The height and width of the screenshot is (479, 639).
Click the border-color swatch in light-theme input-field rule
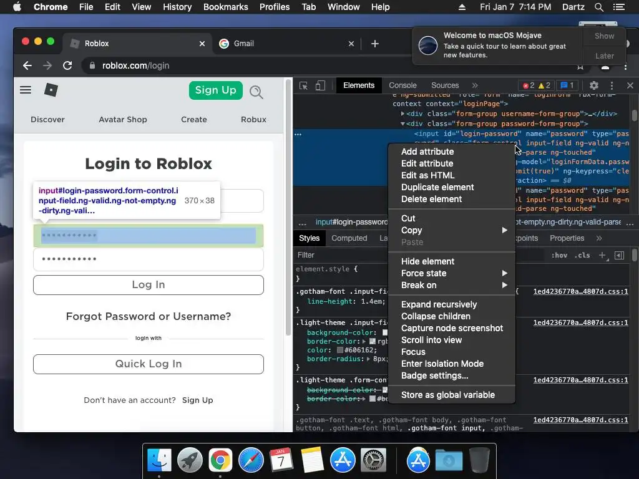(372, 341)
